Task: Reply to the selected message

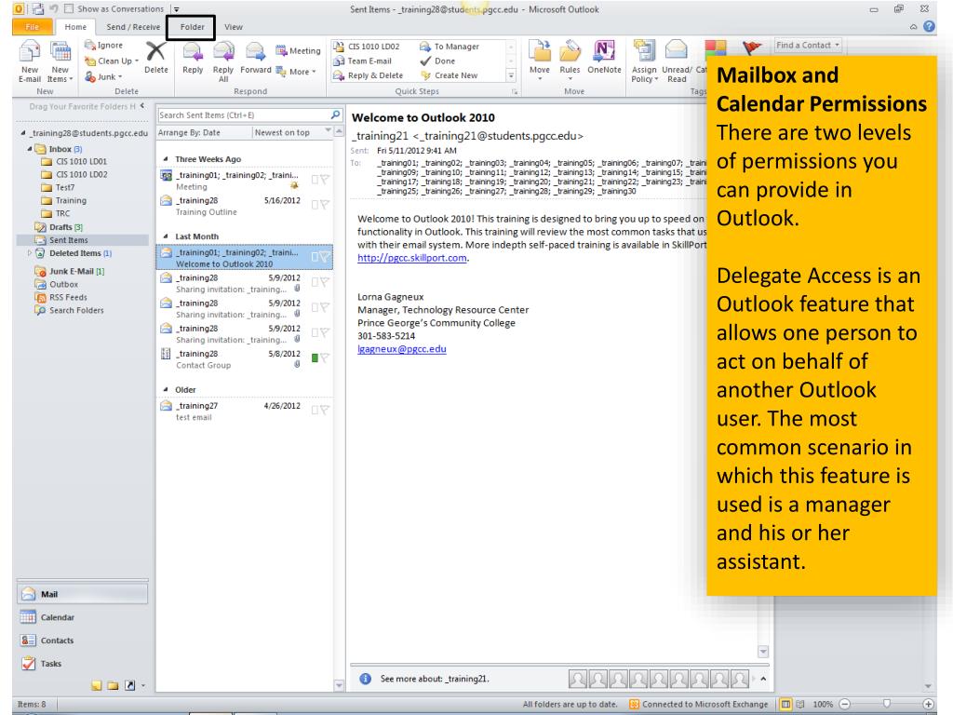Action: click(193, 57)
